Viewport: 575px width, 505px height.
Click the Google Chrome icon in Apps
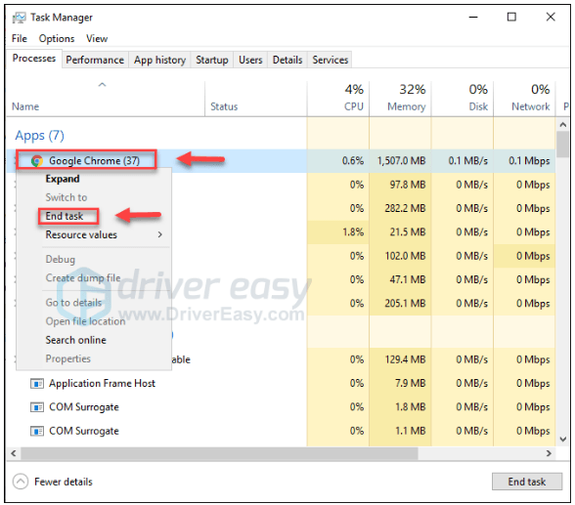[37, 160]
